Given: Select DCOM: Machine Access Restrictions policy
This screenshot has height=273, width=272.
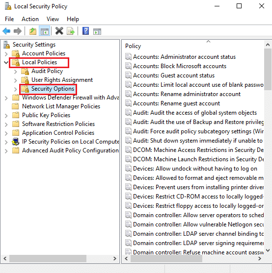Looking at the screenshot, I should pos(198,150).
